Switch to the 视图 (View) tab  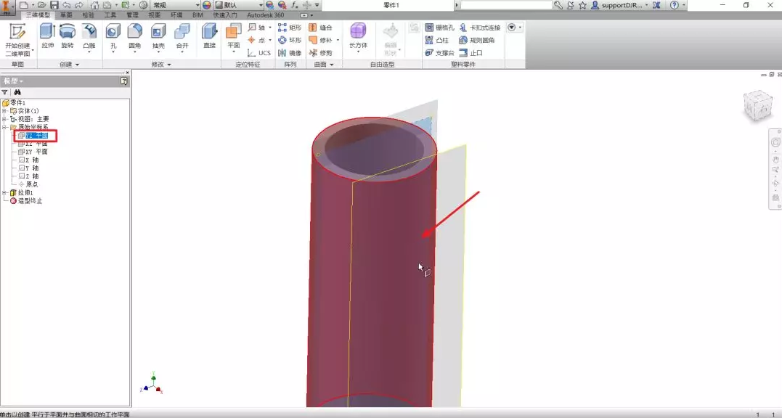pyautogui.click(x=154, y=15)
